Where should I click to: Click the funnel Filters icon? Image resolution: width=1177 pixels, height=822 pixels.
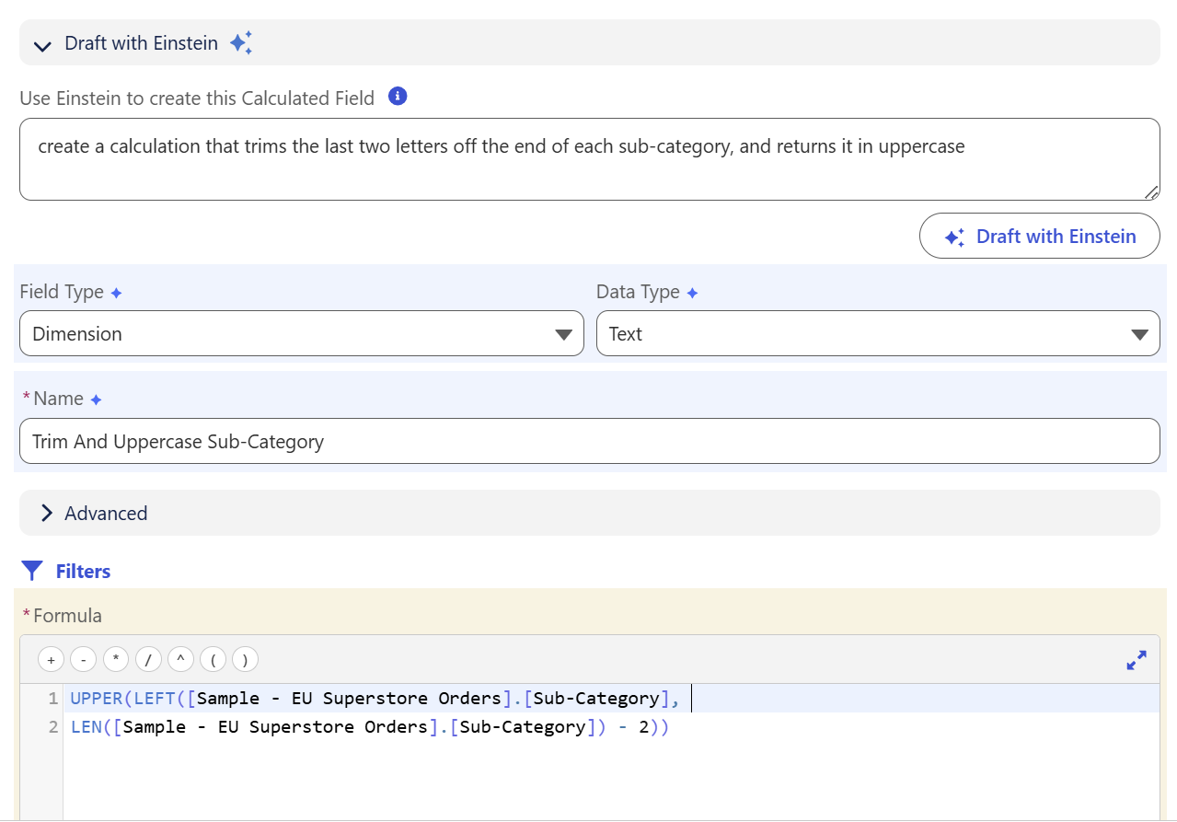(x=32, y=572)
